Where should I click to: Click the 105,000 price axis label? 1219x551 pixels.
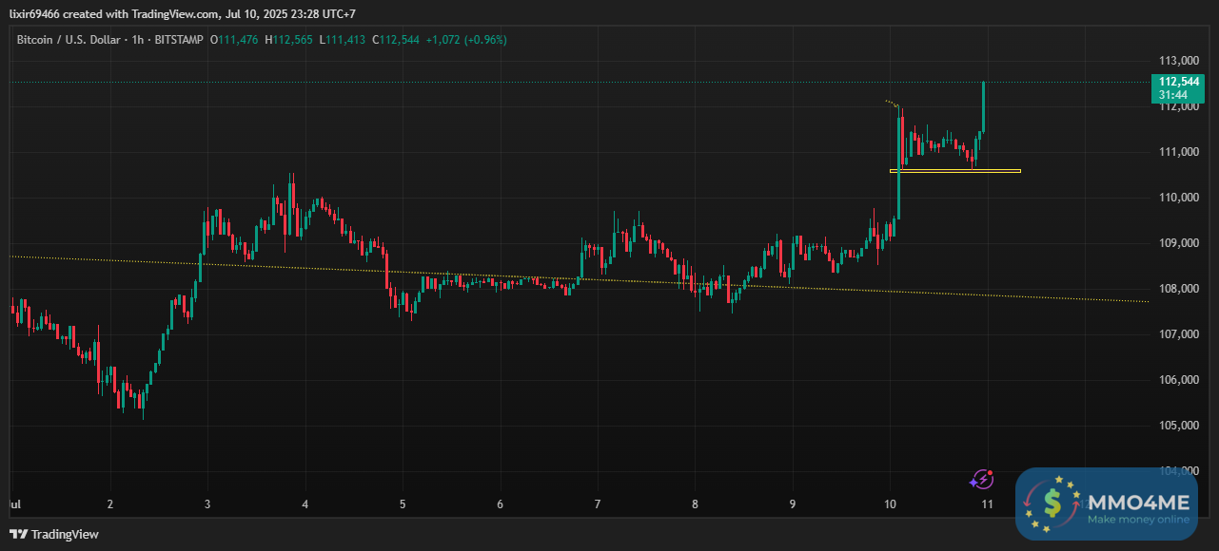[1178, 426]
